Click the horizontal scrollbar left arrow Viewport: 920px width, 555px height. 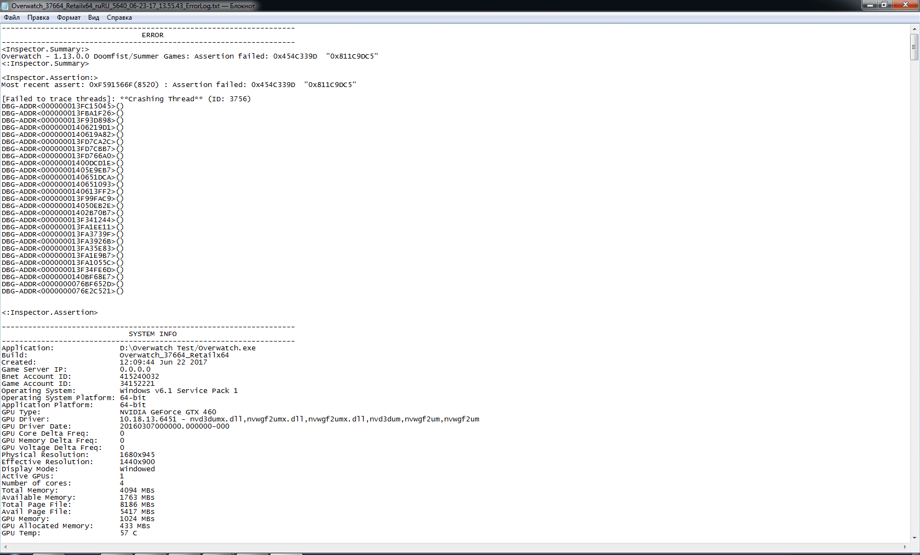[5, 547]
